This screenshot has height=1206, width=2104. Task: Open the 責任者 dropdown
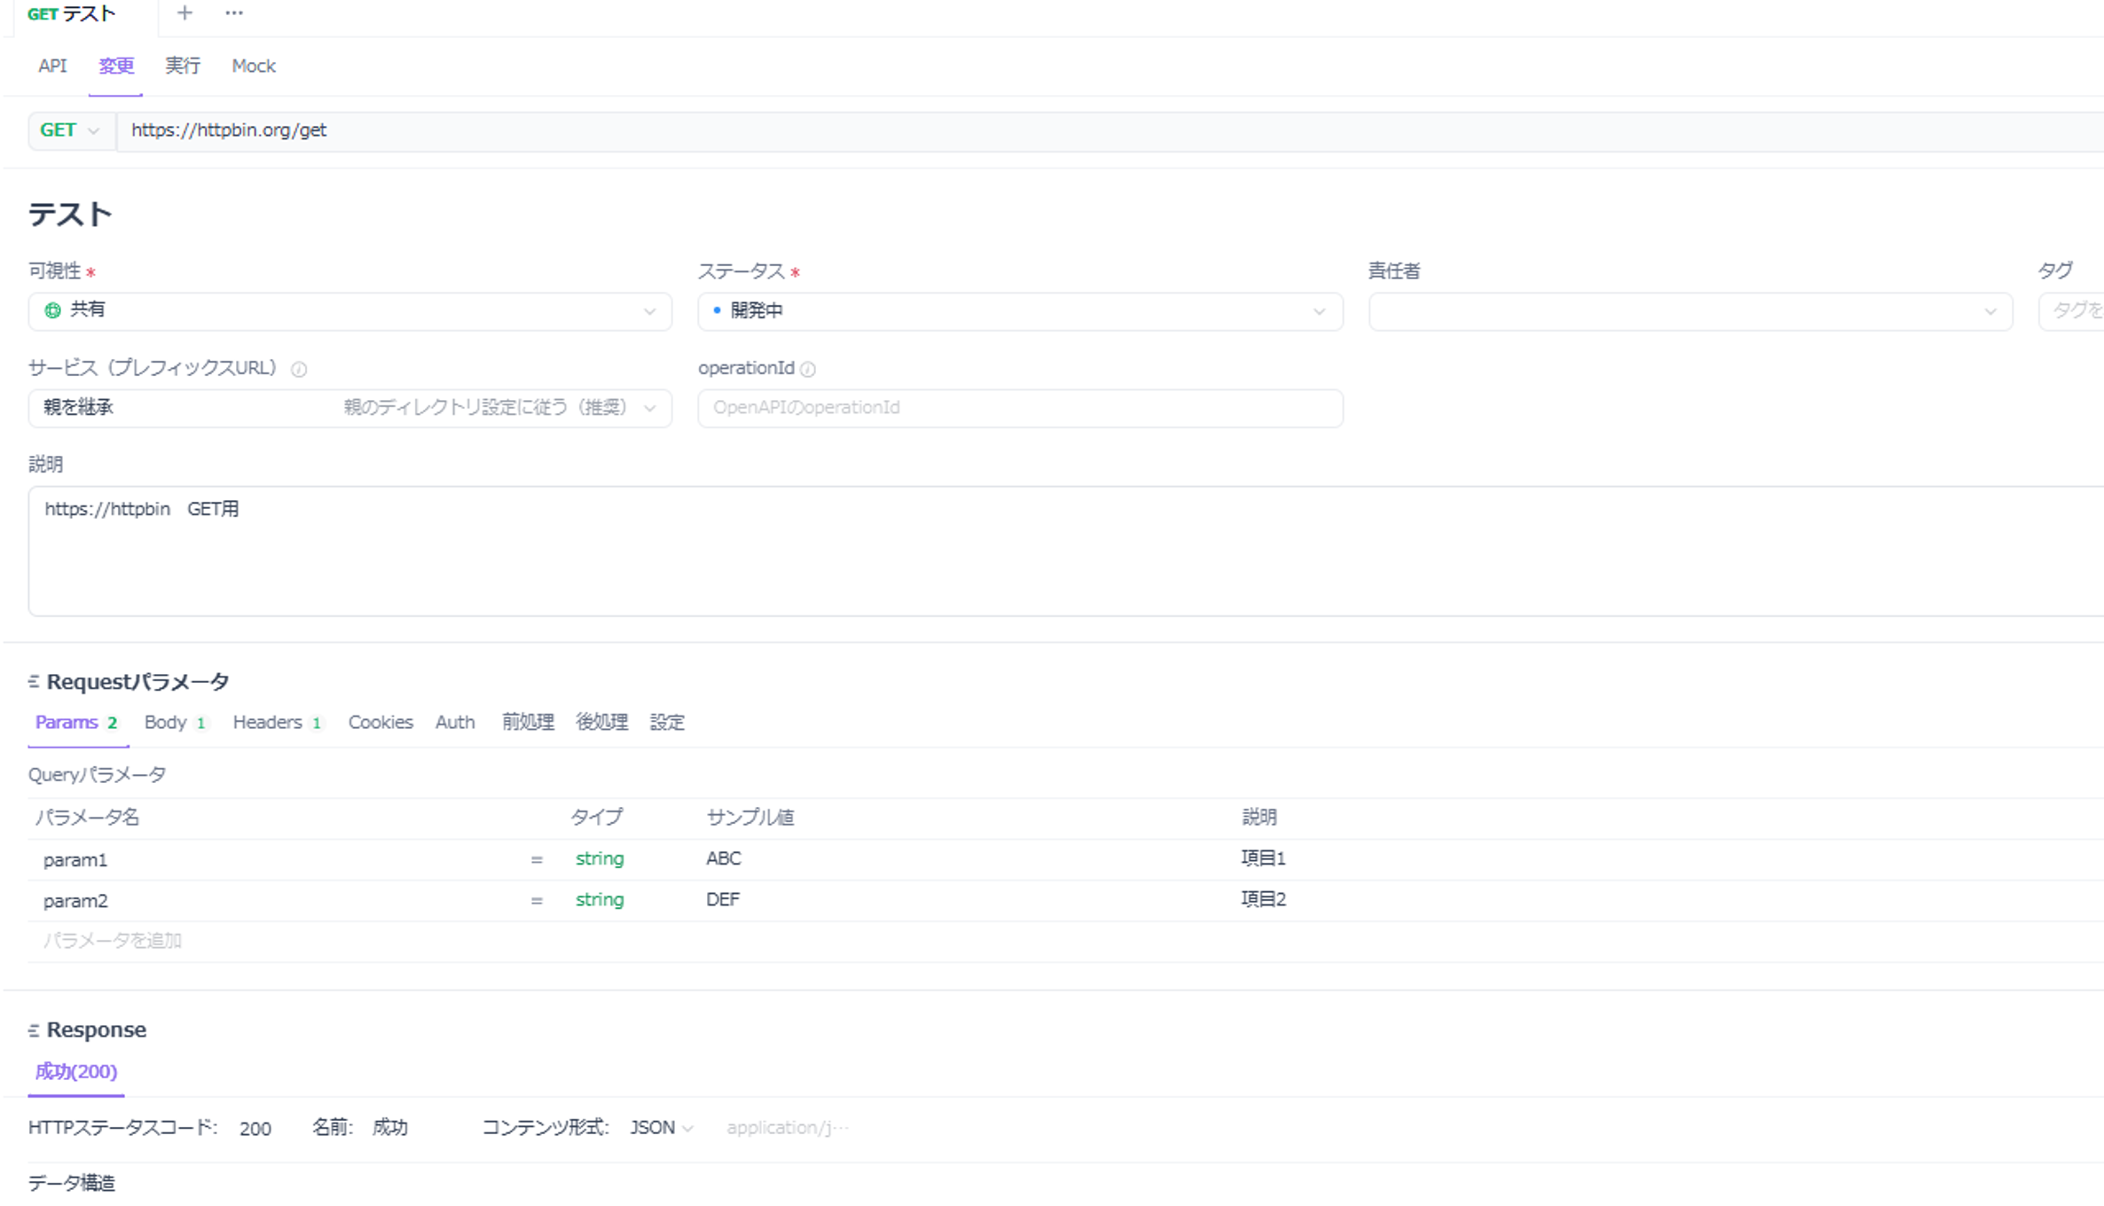click(x=1689, y=311)
